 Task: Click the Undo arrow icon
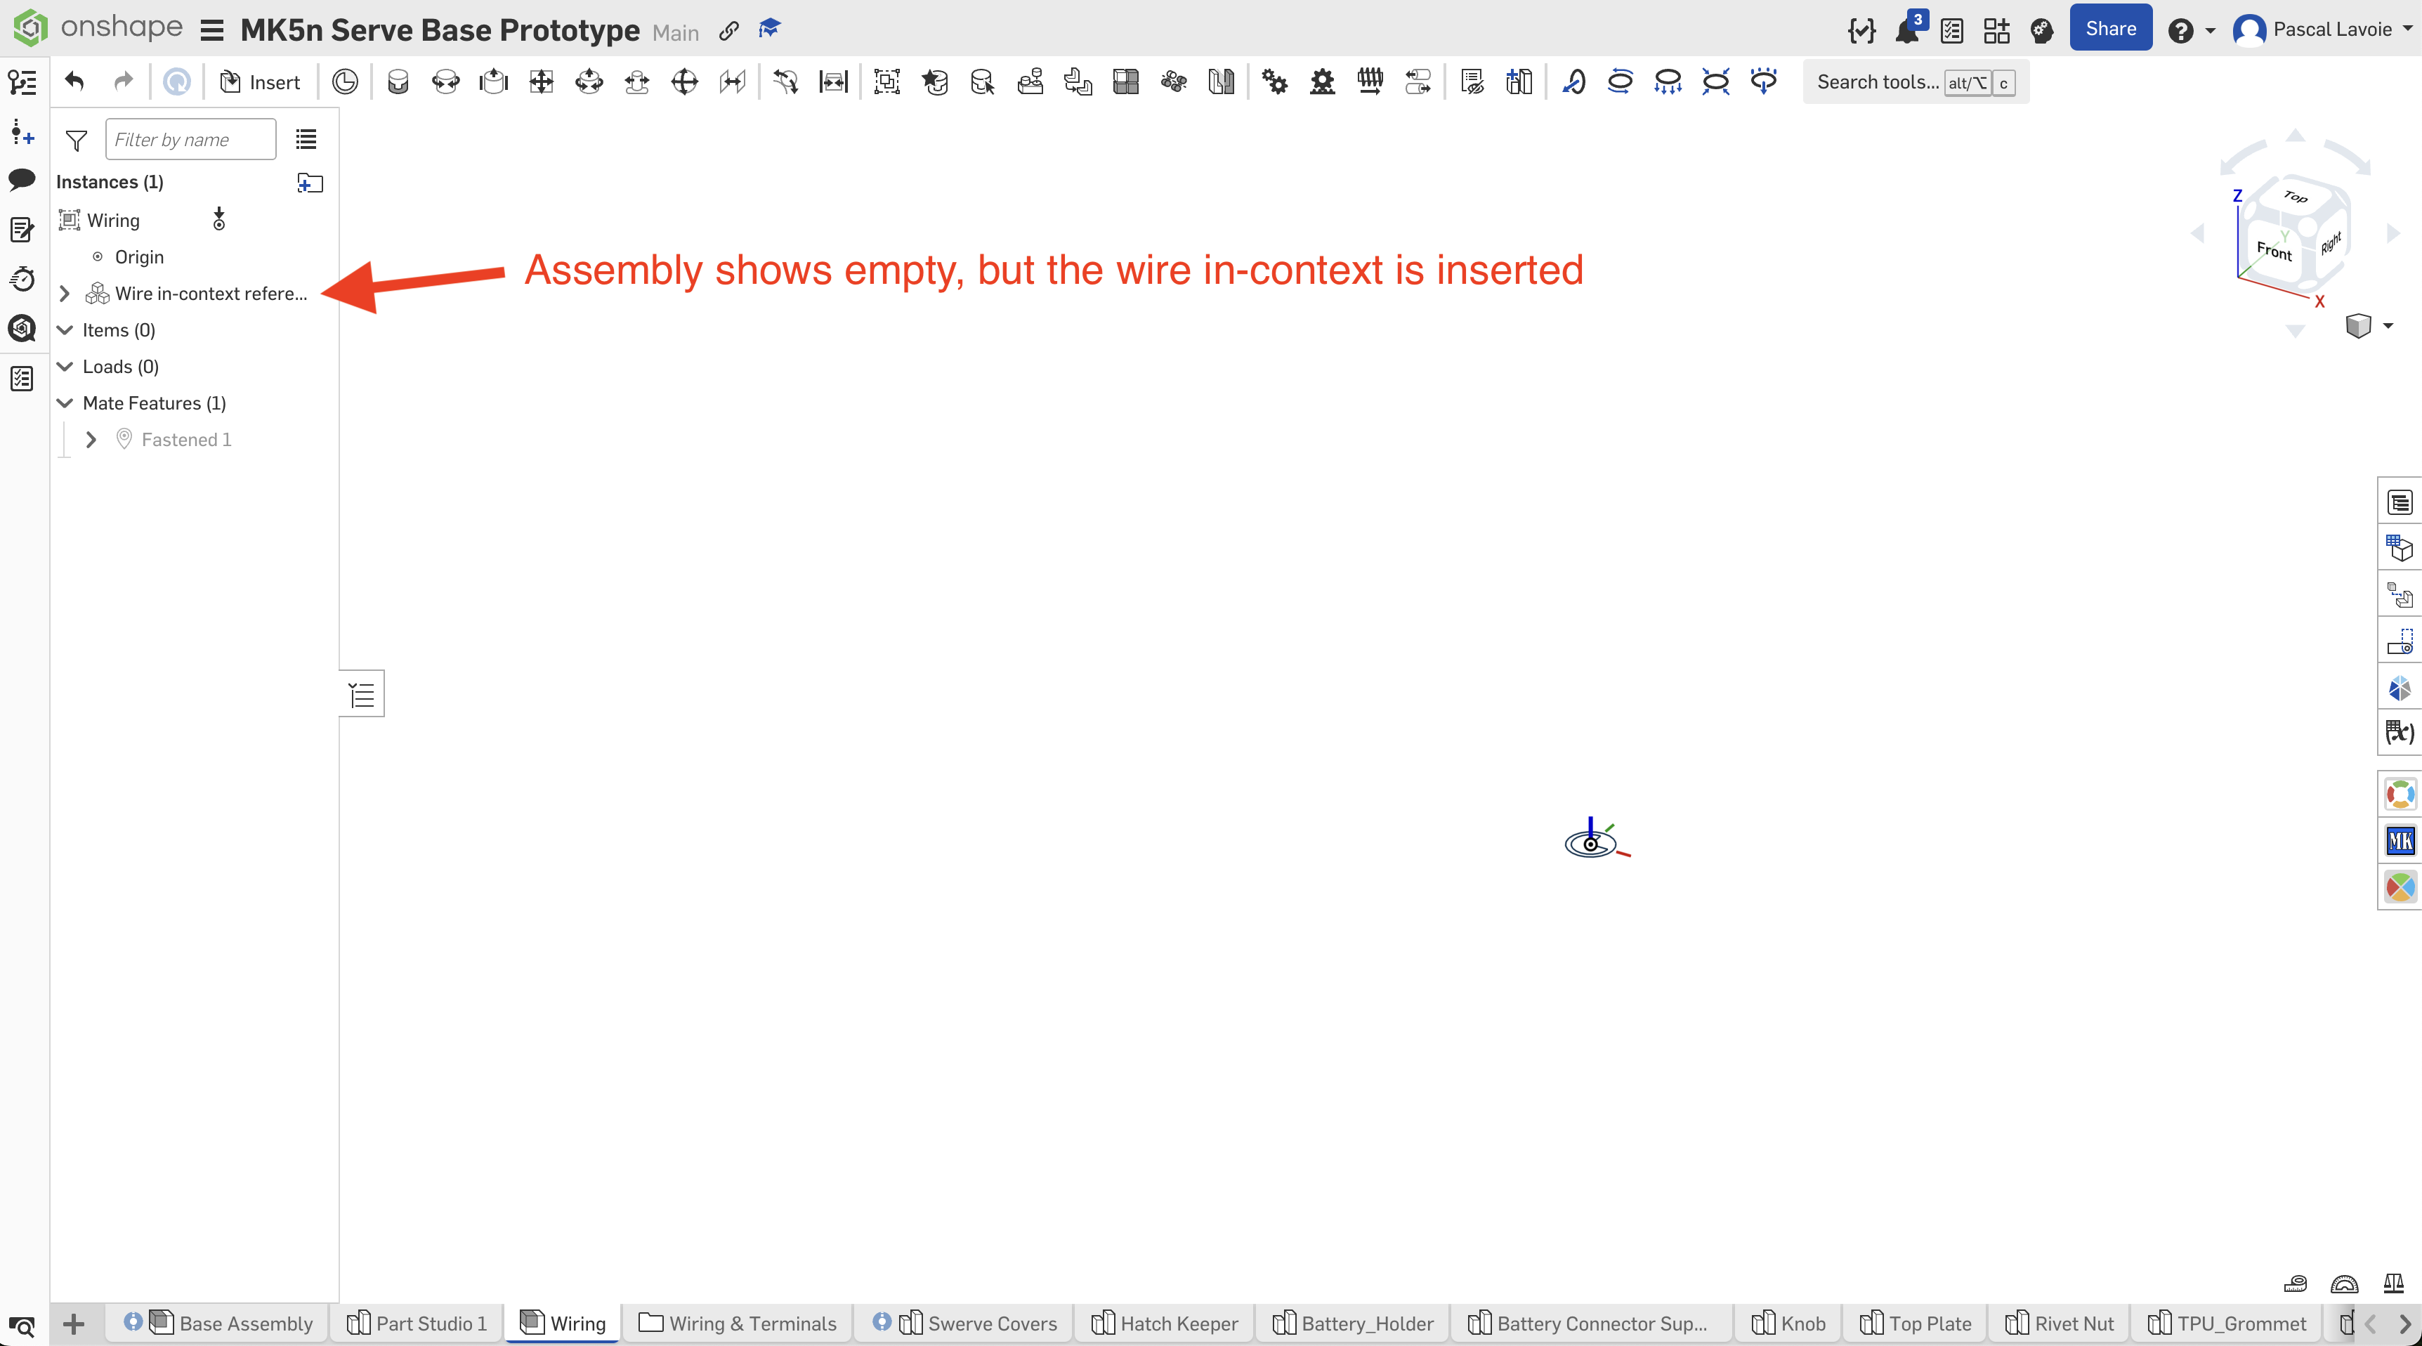tap(74, 81)
